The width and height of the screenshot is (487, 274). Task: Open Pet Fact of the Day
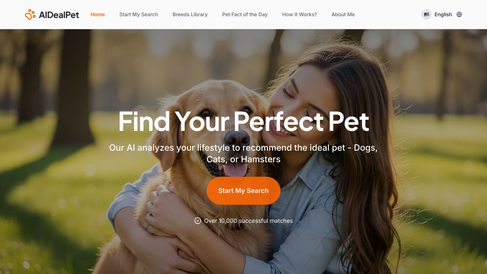click(245, 14)
